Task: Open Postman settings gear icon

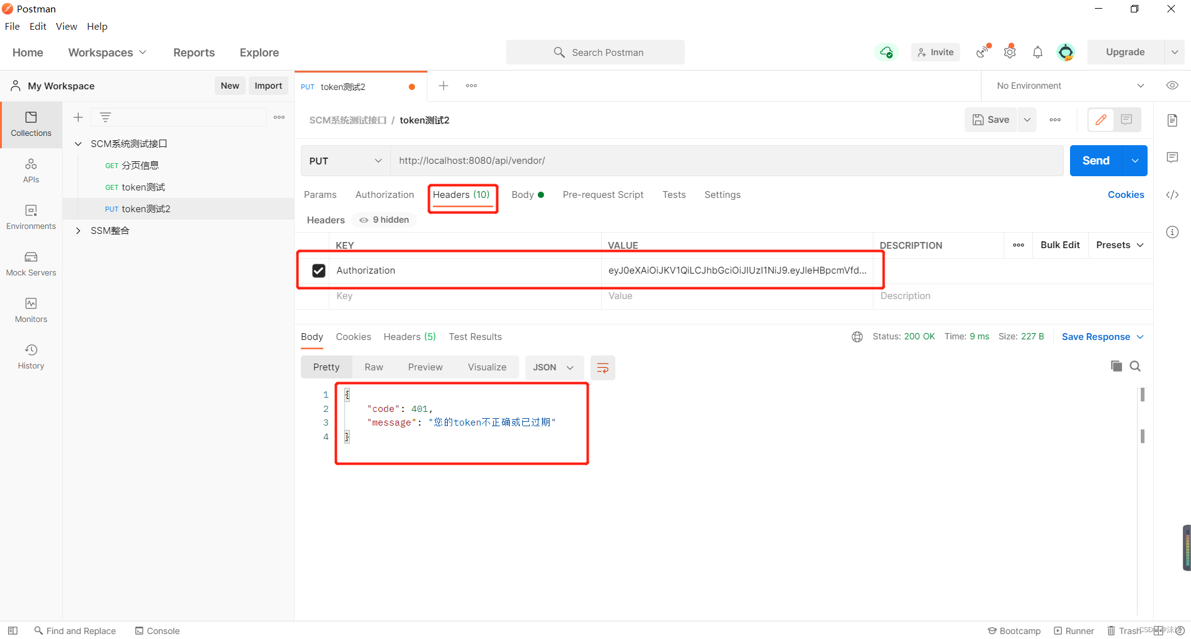Action: (x=1010, y=52)
